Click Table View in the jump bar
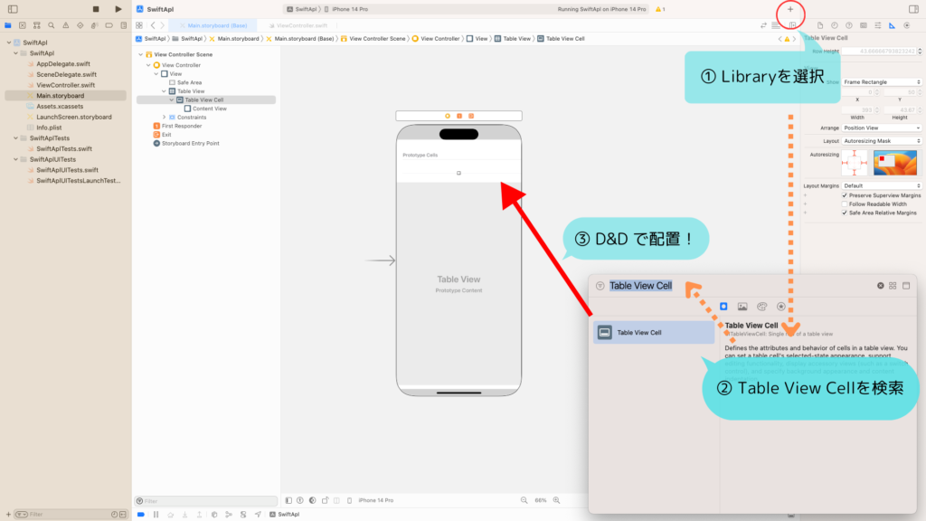Screen dimensions: 926x521 [x=513, y=39]
